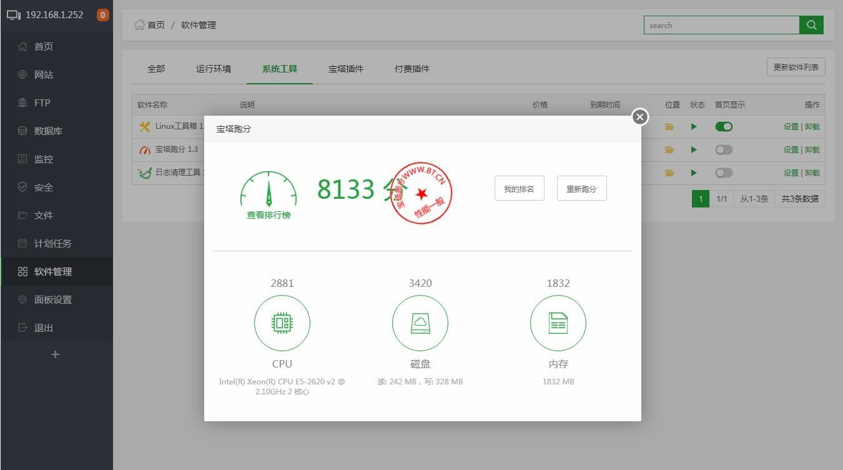Click the disk score icon
Image resolution: width=843 pixels, height=470 pixels.
point(420,323)
